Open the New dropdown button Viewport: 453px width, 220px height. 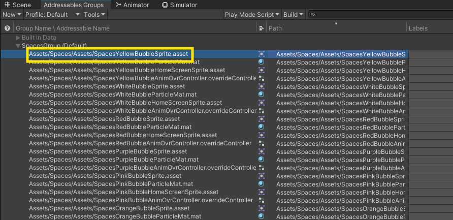11,15
